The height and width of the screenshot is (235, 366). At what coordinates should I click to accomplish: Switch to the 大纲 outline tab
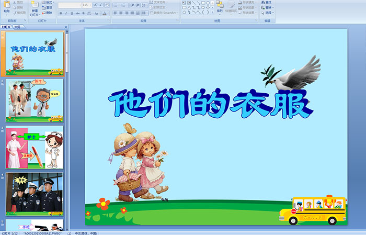(17, 27)
